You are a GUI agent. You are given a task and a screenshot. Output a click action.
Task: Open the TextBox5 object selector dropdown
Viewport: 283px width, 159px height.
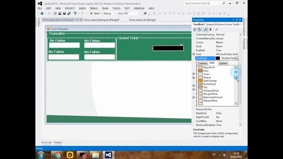[241, 24]
